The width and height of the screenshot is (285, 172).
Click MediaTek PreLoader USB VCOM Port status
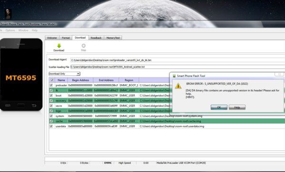coord(181,163)
